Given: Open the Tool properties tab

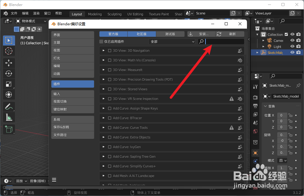Looking at the screenshot, I should coord(255,87).
